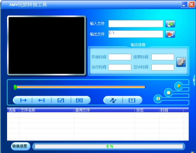
Task: Begin conversion with the double-arrow icon
Action: (113, 100)
